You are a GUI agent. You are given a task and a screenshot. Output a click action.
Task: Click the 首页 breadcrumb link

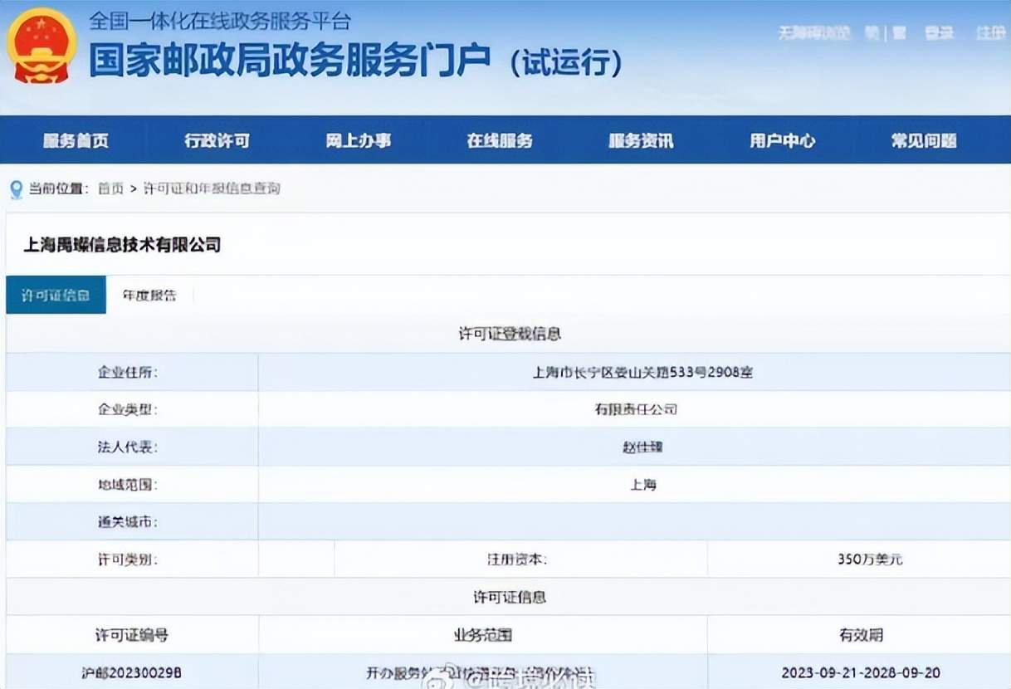110,189
